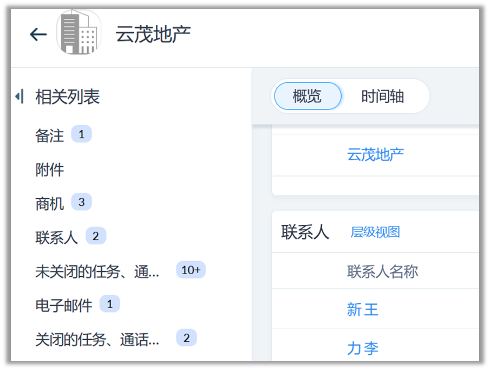Viewport: 490px width, 370px height.
Task: Open 备注 in related list
Action: 50,135
